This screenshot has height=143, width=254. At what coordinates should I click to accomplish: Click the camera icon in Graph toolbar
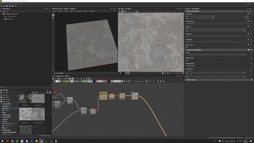coord(59,79)
